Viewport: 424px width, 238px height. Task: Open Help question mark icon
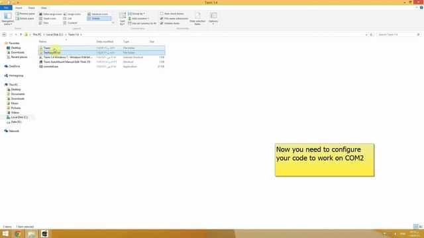421,7
